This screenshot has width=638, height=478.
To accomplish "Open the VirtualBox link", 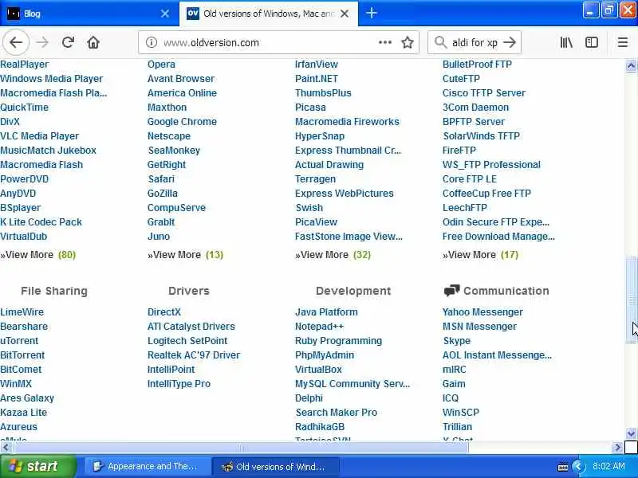I will coord(318,369).
